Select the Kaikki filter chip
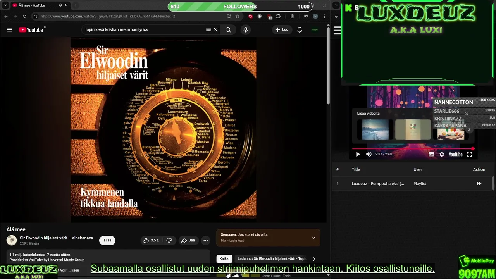 pos(224,259)
